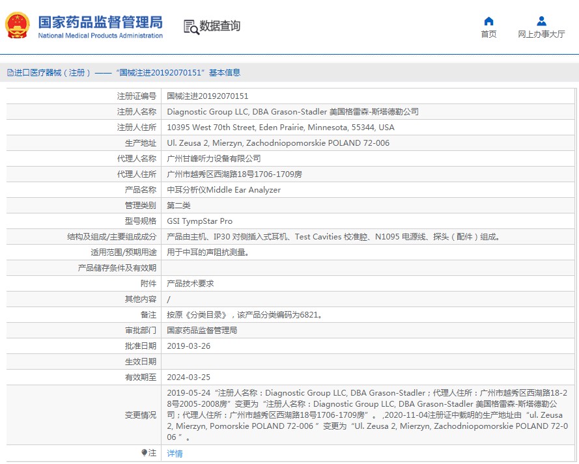
Task: Click the 数据查询 magnifier document icon
Action: click(x=191, y=27)
